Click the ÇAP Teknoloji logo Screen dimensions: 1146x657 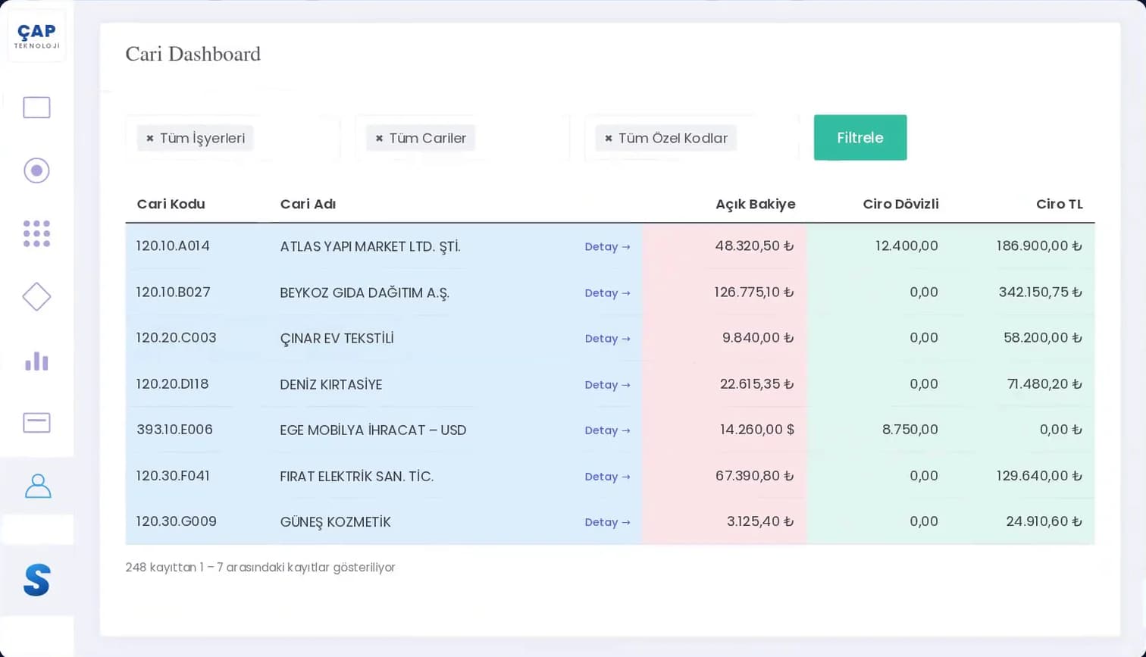[x=36, y=36]
